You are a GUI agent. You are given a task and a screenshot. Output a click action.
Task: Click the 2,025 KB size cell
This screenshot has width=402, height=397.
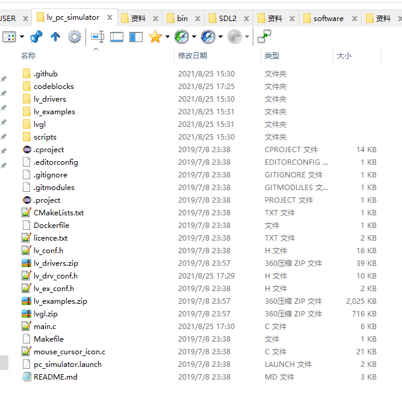click(x=361, y=301)
